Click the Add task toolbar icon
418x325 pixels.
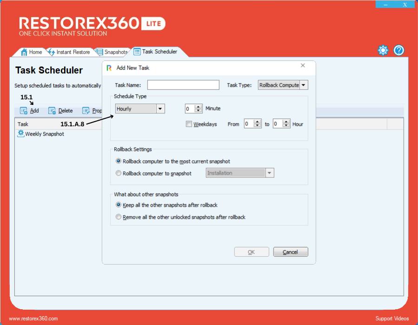click(x=24, y=111)
